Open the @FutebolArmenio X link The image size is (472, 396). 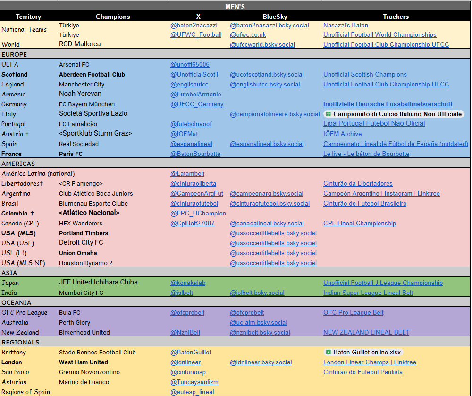pyautogui.click(x=196, y=95)
